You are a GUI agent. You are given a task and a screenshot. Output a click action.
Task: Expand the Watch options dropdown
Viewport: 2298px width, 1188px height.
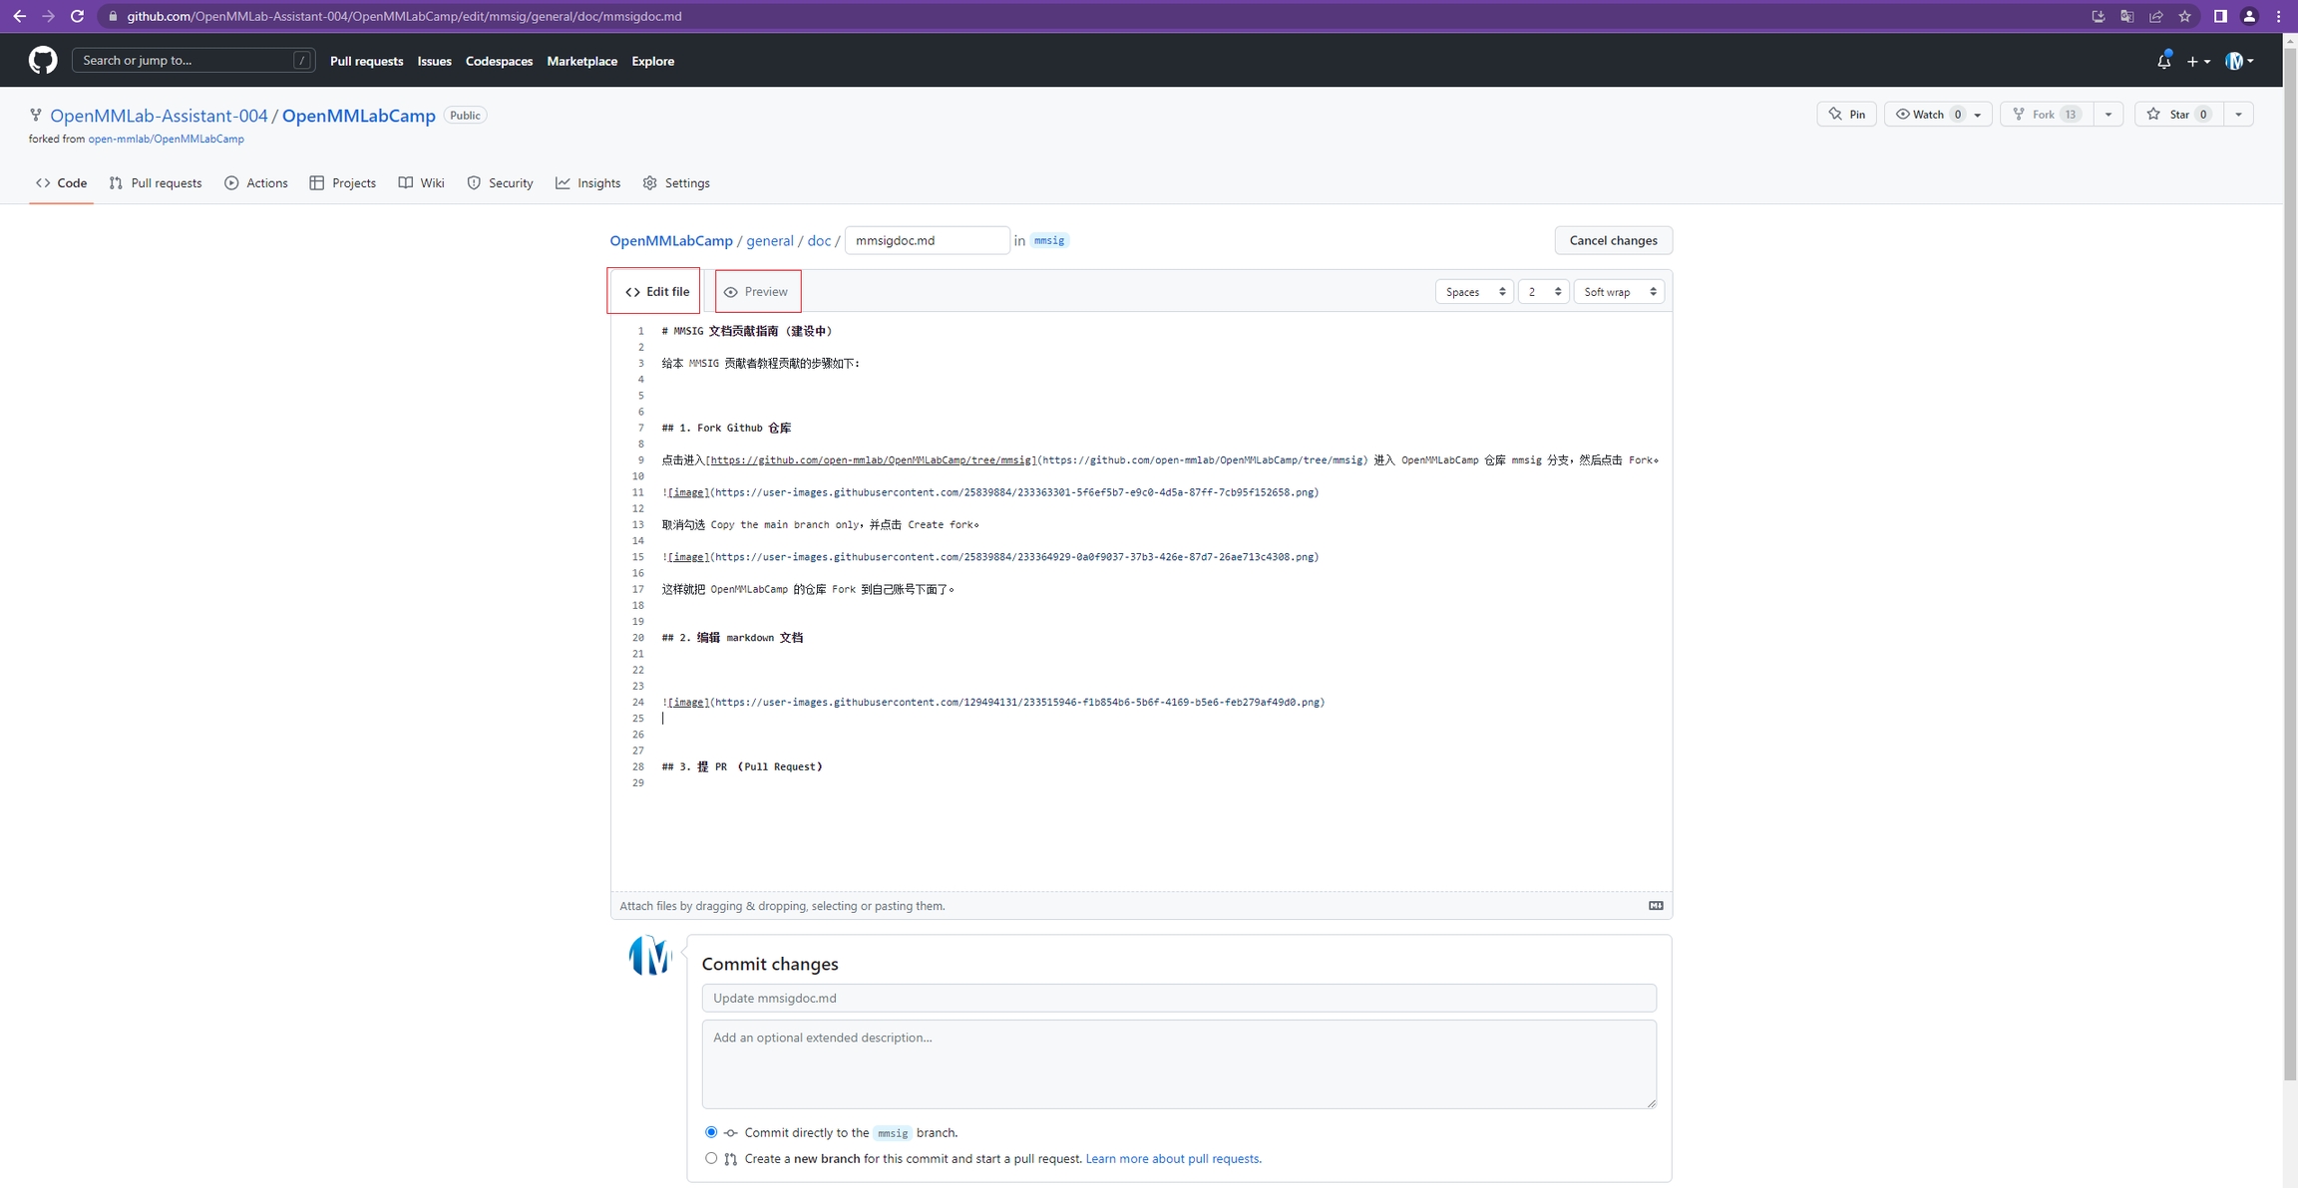tap(1977, 115)
